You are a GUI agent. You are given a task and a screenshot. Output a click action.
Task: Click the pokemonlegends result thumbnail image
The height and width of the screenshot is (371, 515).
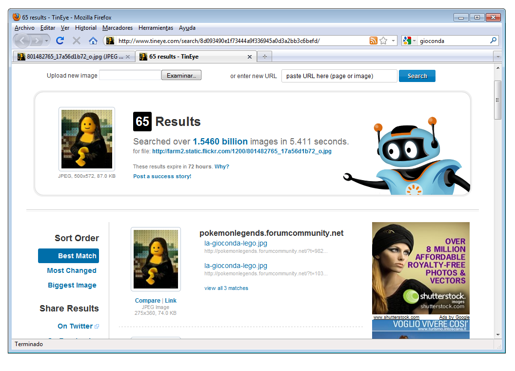click(x=156, y=259)
